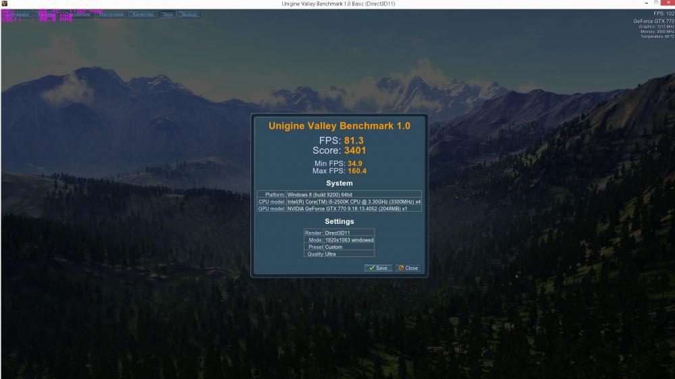Minimize the Unigine Valley window

[646, 3]
